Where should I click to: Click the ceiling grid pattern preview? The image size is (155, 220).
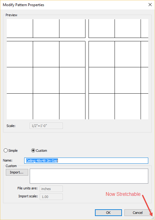point(77,69)
